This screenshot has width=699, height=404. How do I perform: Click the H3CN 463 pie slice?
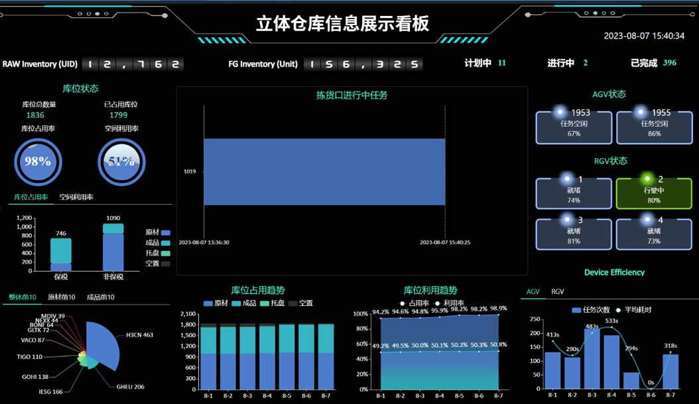pos(106,341)
